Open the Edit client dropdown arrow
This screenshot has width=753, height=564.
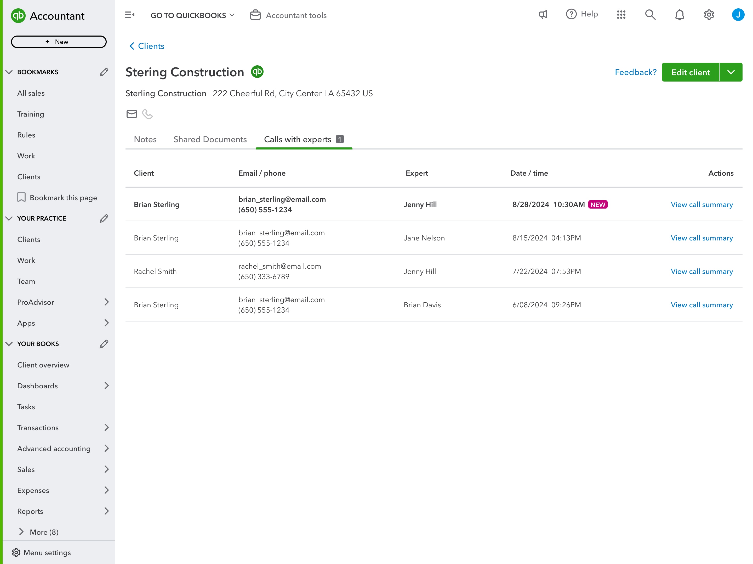[731, 72]
